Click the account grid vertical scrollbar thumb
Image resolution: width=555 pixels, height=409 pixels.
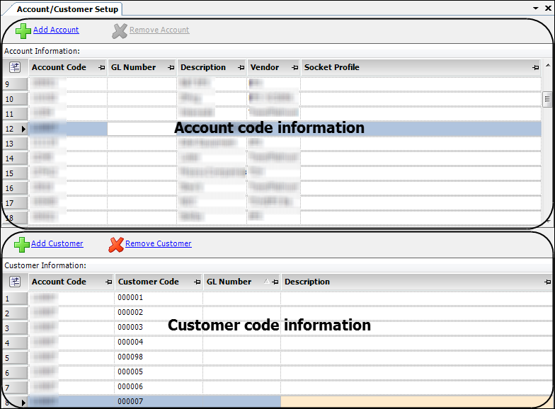(547, 100)
